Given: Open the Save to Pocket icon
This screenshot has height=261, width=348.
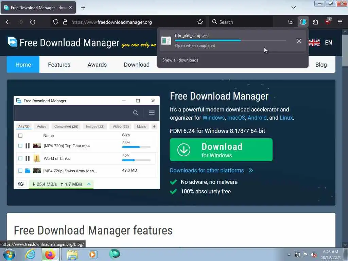Looking at the screenshot, I should [291, 22].
